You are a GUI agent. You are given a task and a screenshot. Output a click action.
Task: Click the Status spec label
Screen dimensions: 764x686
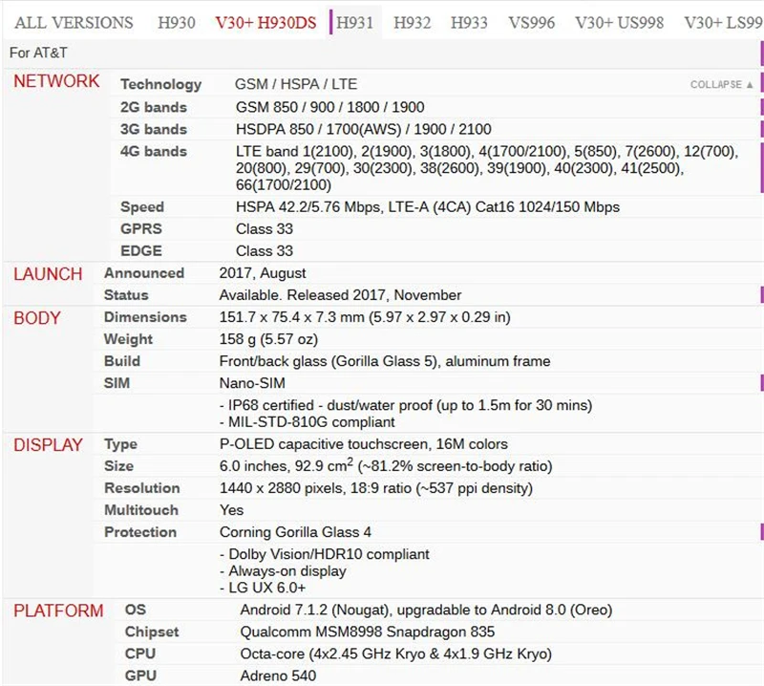(126, 295)
